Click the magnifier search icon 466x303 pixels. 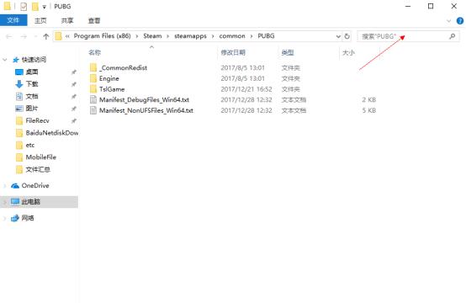[452, 36]
